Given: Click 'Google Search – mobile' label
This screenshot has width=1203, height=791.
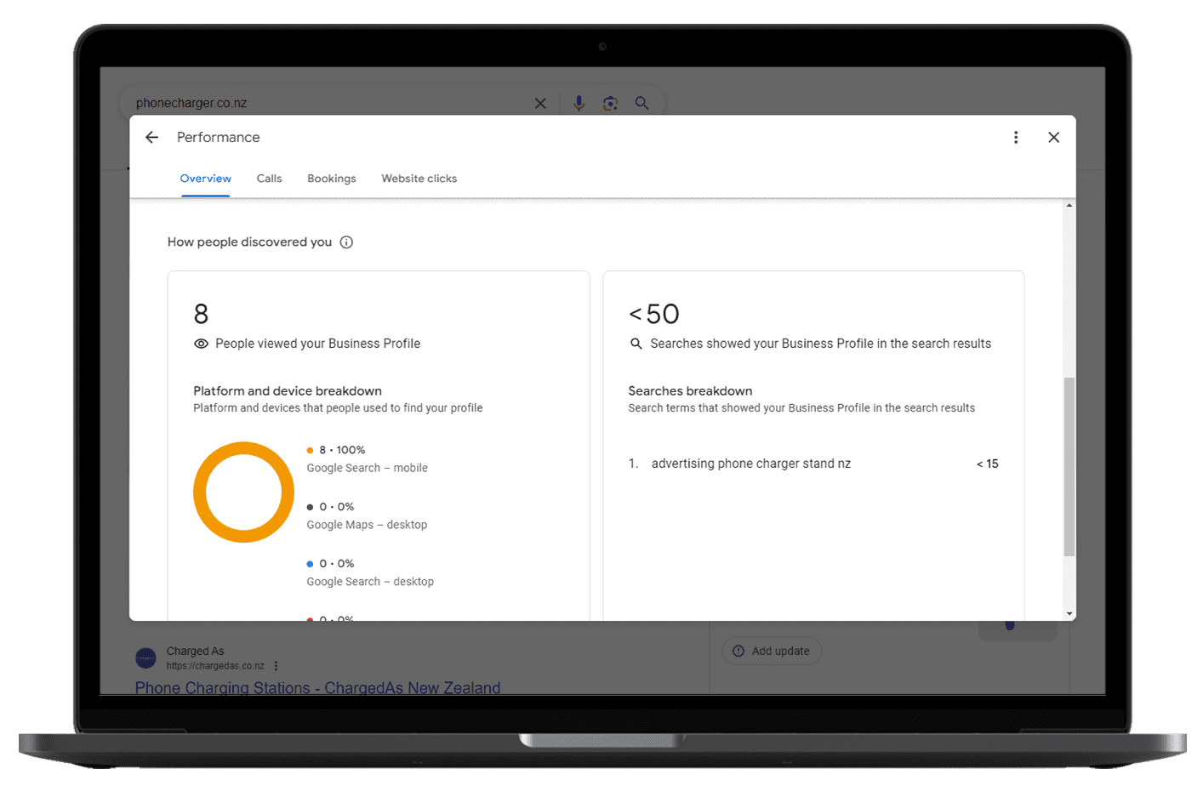Looking at the screenshot, I should click(367, 468).
